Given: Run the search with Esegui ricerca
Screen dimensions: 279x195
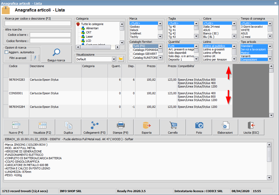Looking at the screenshot, I should [x=56, y=54].
